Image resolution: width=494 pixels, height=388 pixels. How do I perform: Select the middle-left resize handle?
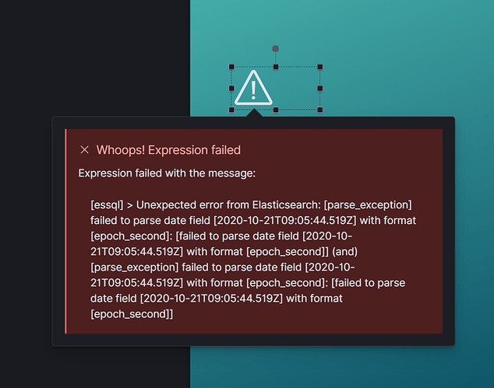coord(231,89)
